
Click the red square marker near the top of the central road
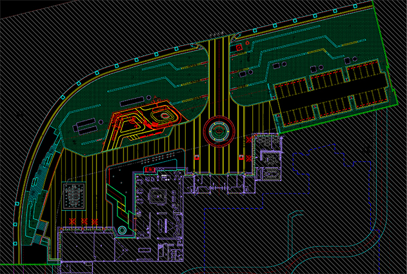(x=239, y=48)
